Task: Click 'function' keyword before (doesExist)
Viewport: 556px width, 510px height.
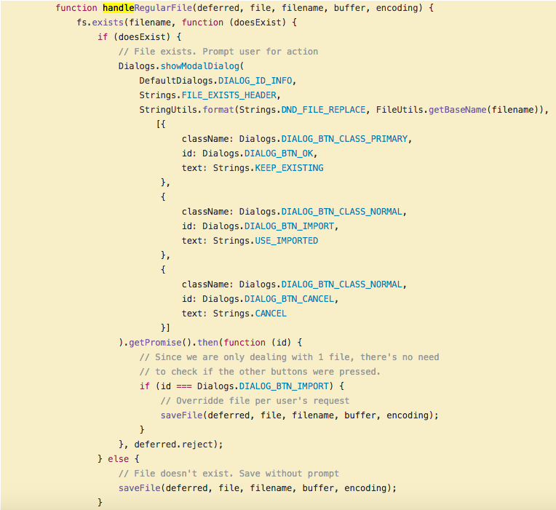Action: pyautogui.click(x=202, y=23)
